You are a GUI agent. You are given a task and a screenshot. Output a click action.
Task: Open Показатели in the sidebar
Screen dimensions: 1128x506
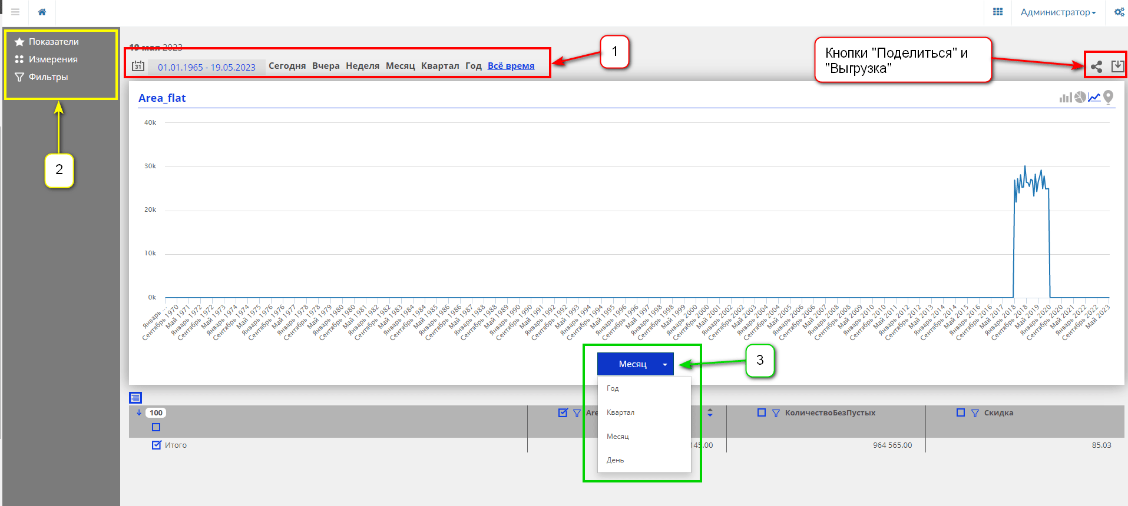click(54, 42)
